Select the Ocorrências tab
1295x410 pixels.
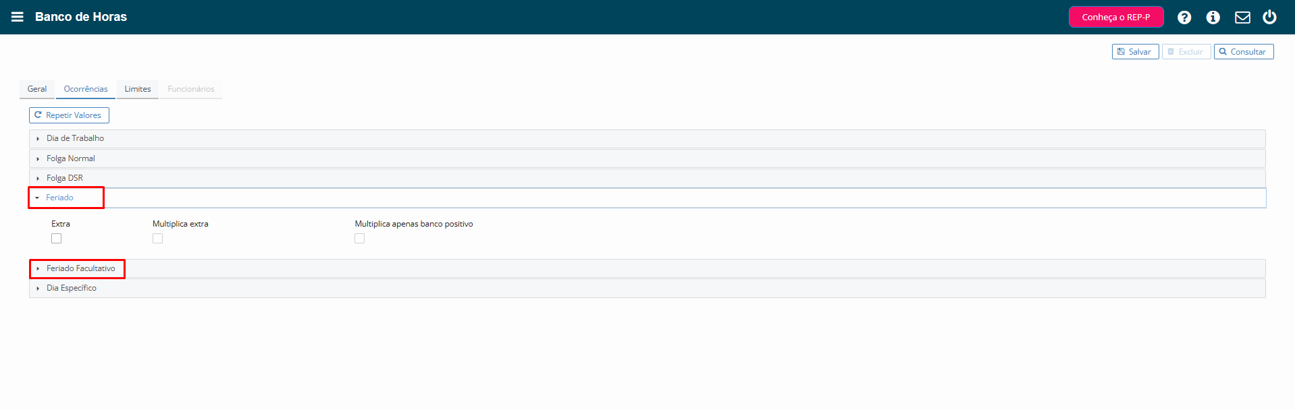pyautogui.click(x=86, y=89)
